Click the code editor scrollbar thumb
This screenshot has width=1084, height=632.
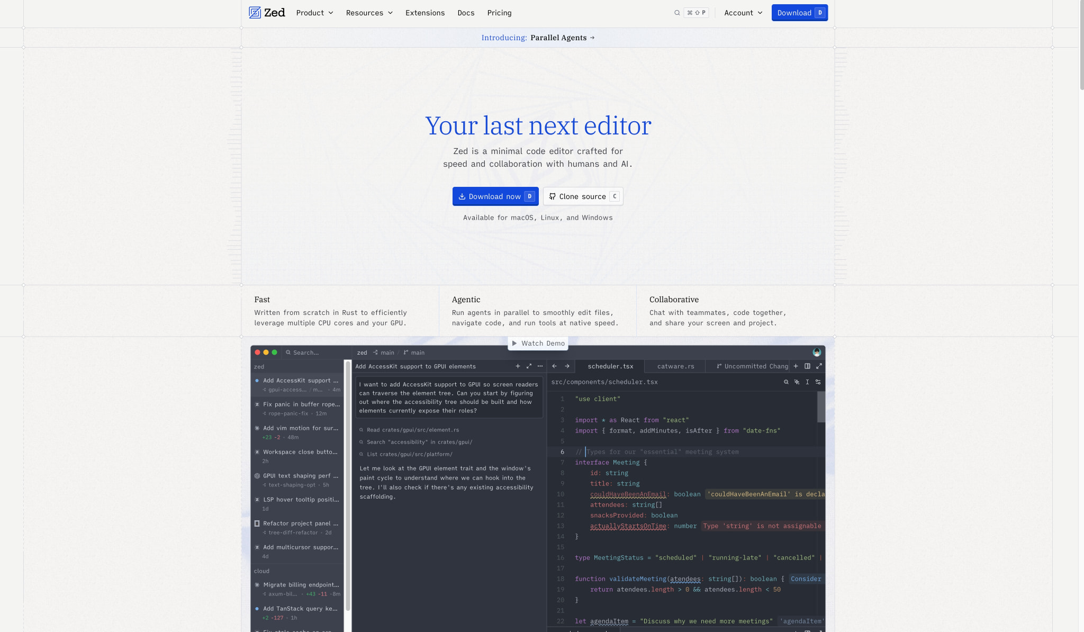(821, 407)
